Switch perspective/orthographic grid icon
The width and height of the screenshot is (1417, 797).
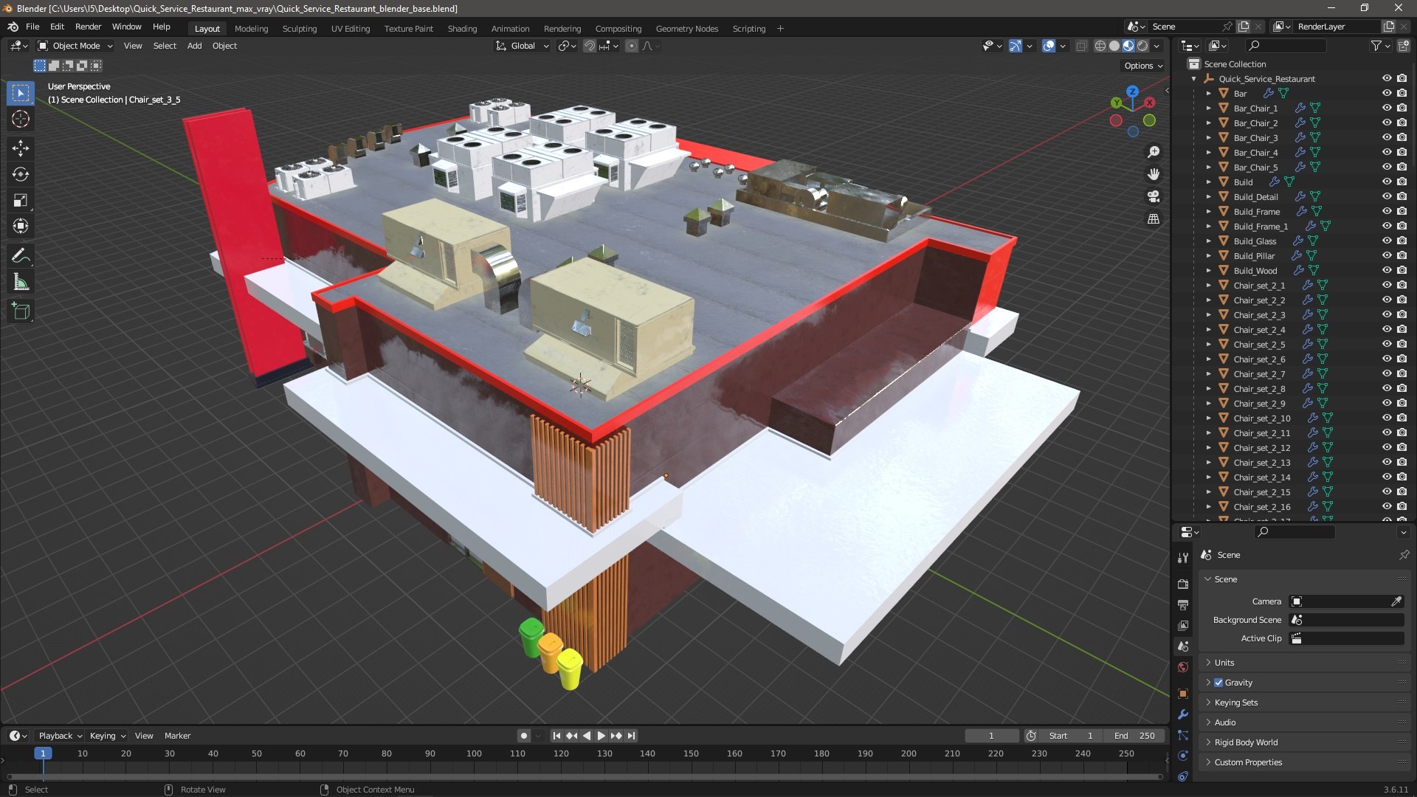tap(1154, 218)
